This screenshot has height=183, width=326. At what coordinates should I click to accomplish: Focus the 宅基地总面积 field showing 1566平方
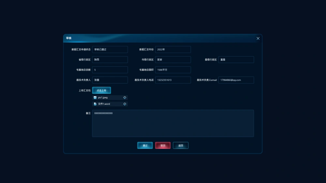coord(173,70)
